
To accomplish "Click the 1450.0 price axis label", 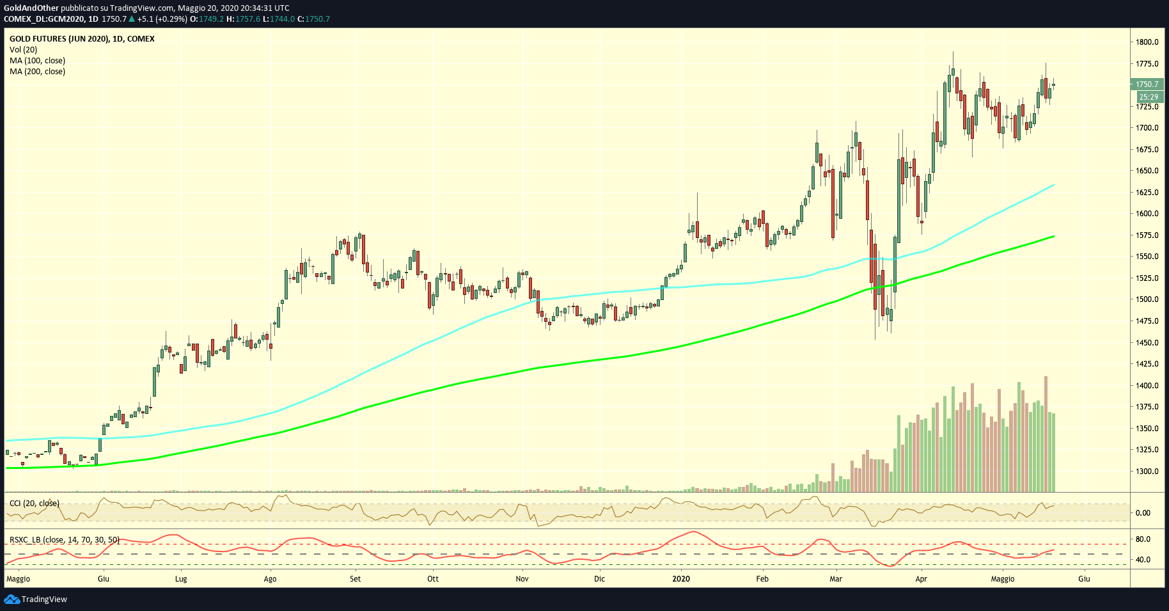I will tap(1147, 343).
